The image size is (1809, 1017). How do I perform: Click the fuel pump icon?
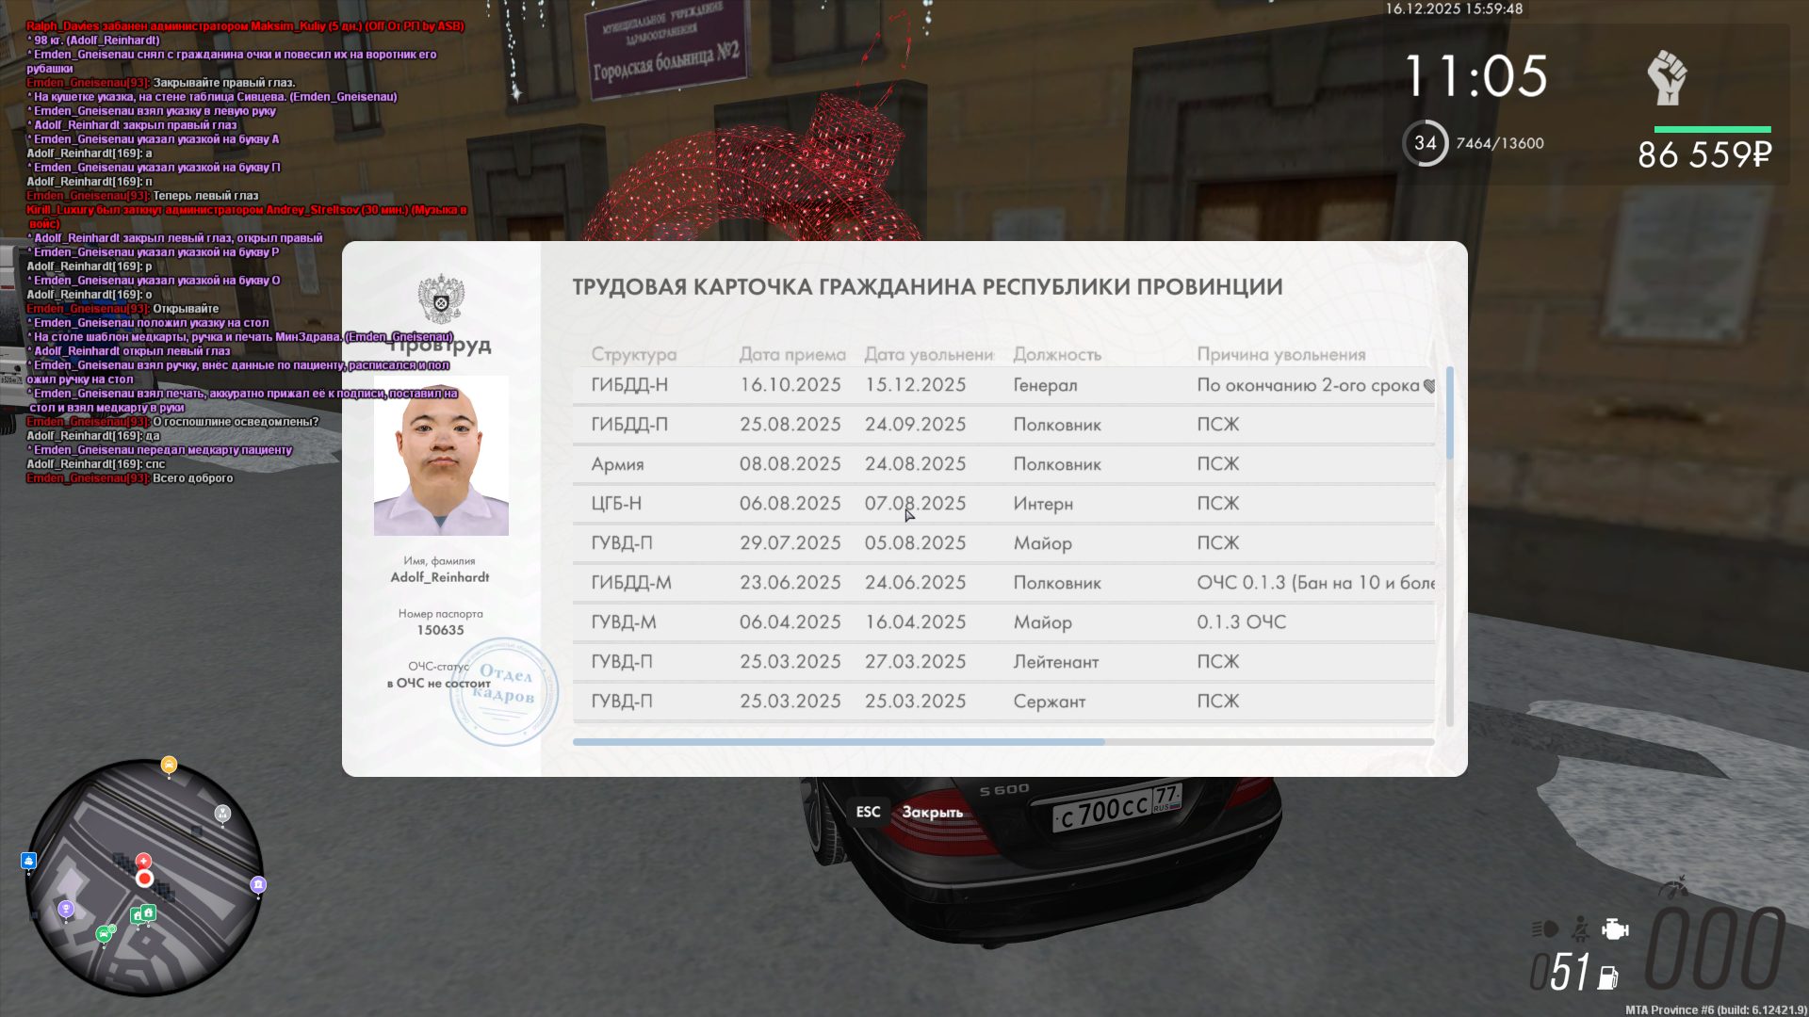(1608, 978)
